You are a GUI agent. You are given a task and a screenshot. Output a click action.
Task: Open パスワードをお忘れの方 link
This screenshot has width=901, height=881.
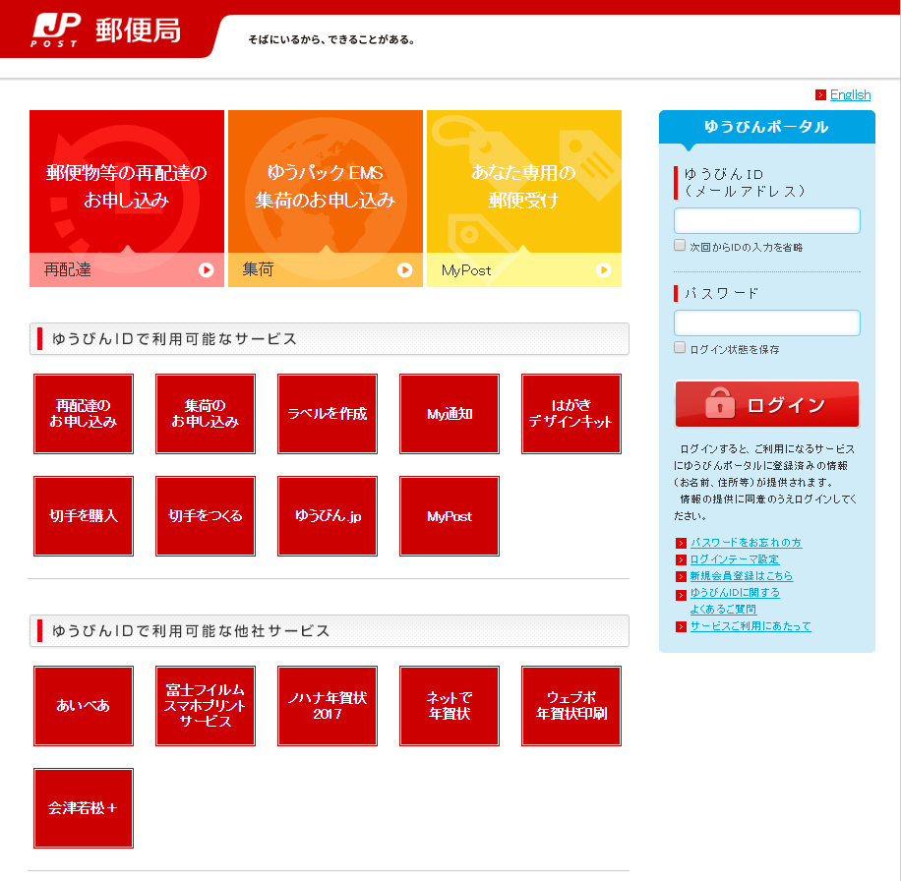[746, 543]
